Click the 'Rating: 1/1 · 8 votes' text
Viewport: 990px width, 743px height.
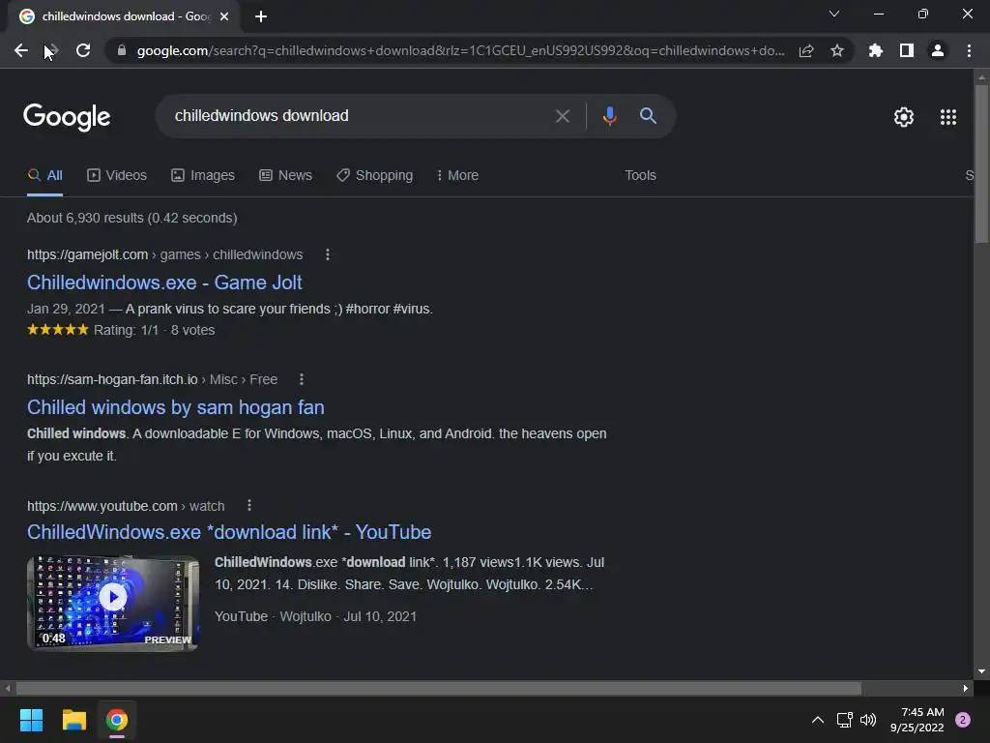pyautogui.click(x=154, y=330)
